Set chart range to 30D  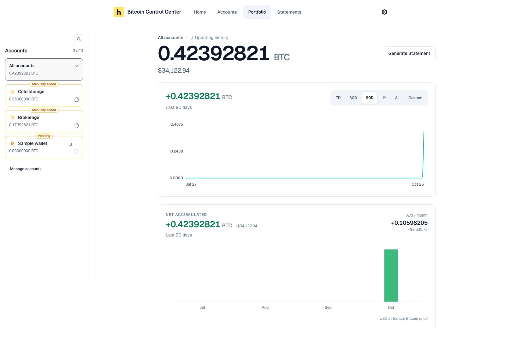point(353,98)
